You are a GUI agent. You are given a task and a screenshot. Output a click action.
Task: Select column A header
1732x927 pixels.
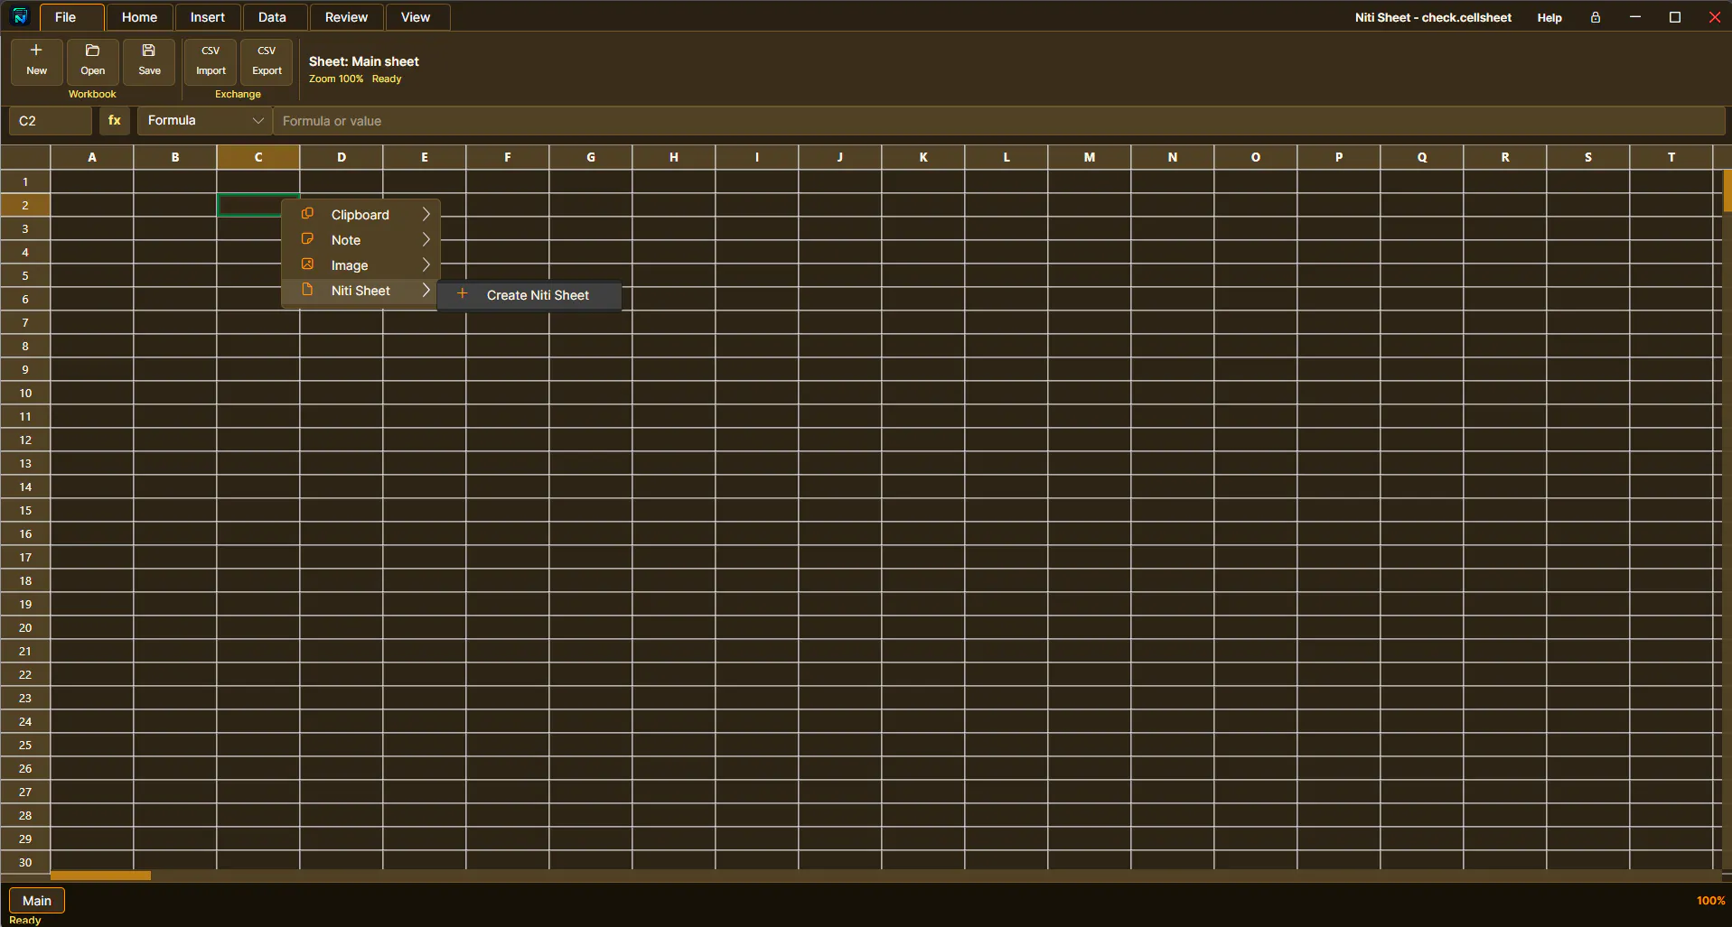point(92,157)
